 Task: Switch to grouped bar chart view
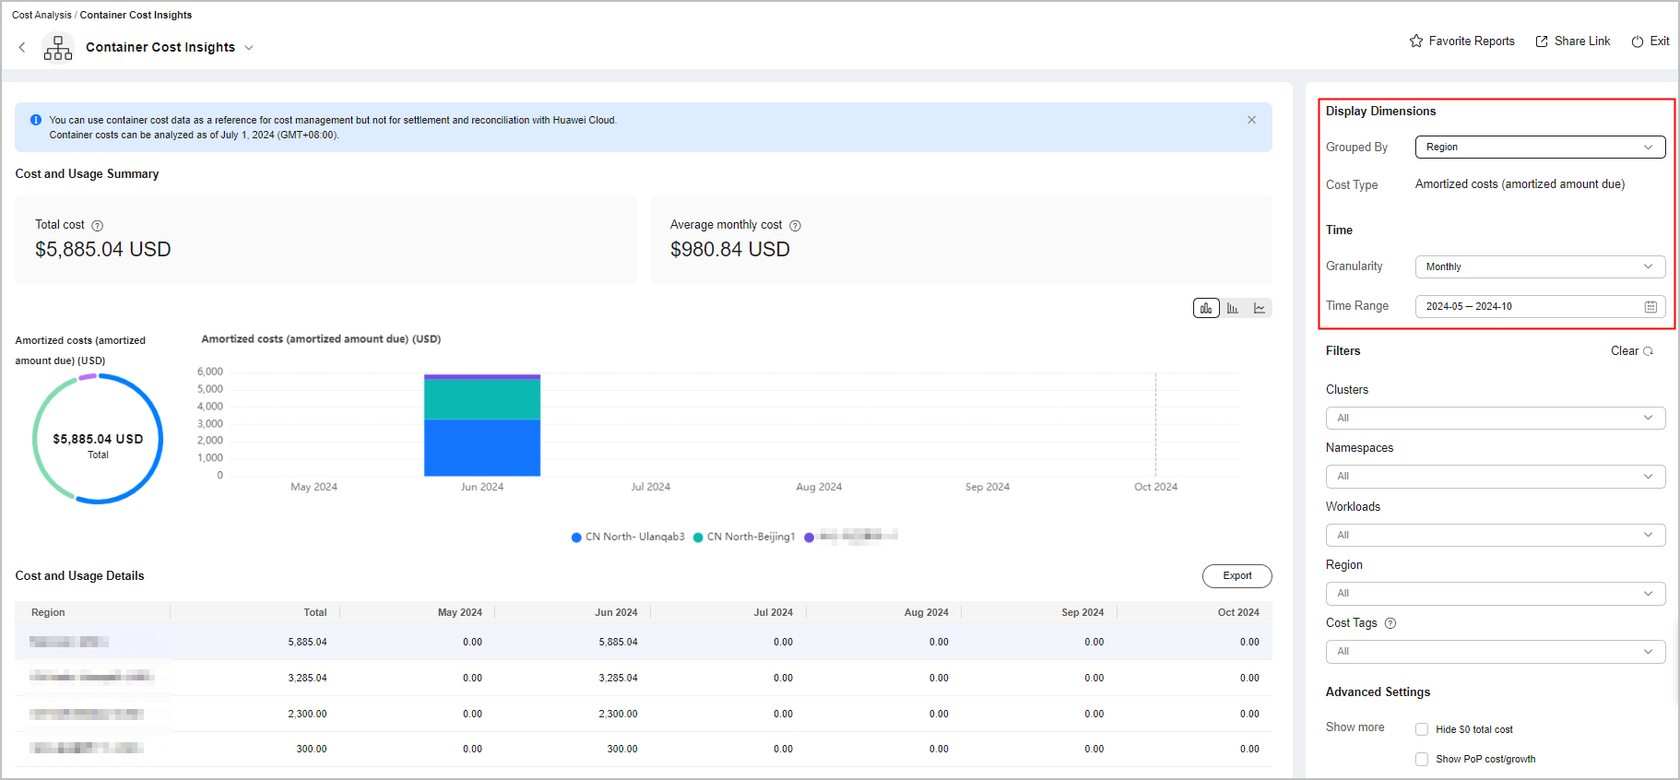pyautogui.click(x=1233, y=308)
